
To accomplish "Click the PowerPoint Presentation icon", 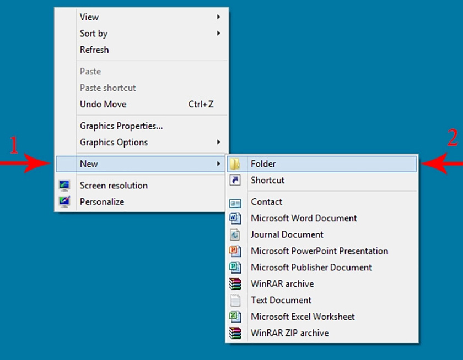I will point(235,252).
